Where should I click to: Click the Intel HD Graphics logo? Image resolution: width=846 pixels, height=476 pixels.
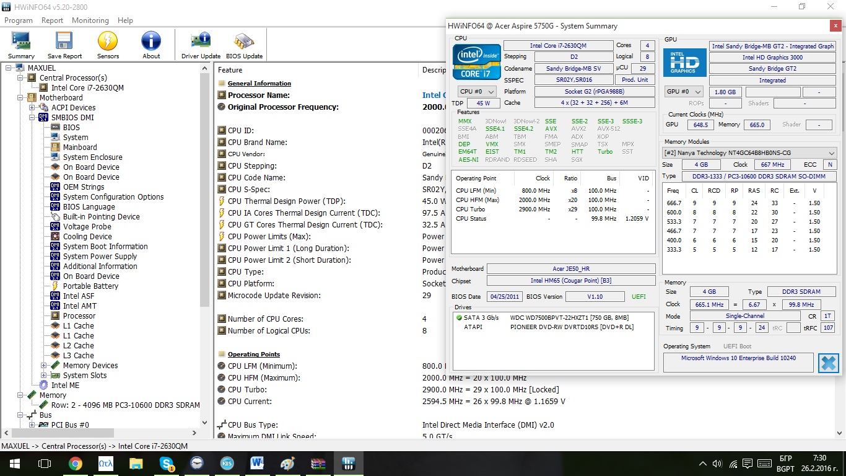point(684,63)
